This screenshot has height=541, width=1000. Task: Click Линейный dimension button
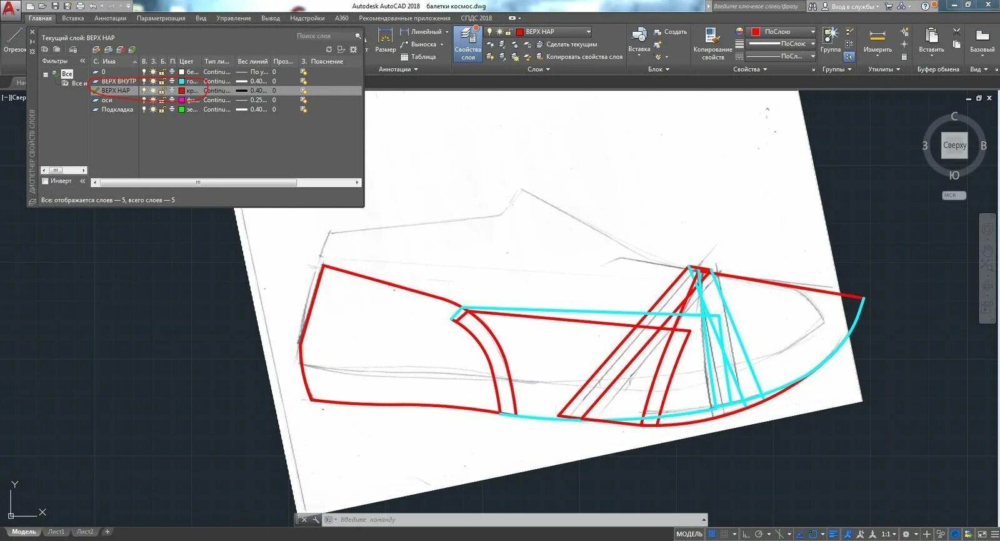pyautogui.click(x=423, y=32)
